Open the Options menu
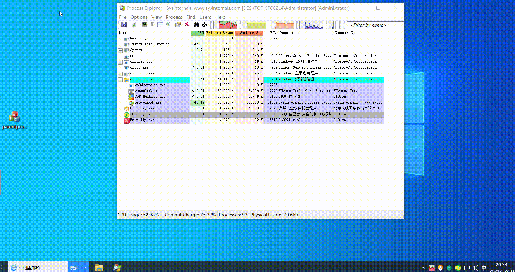Image resolution: width=515 pixels, height=272 pixels. coord(139,17)
